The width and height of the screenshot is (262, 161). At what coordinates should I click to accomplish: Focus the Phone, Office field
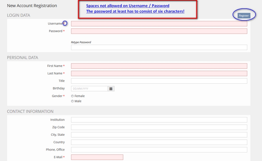[x=159, y=150]
